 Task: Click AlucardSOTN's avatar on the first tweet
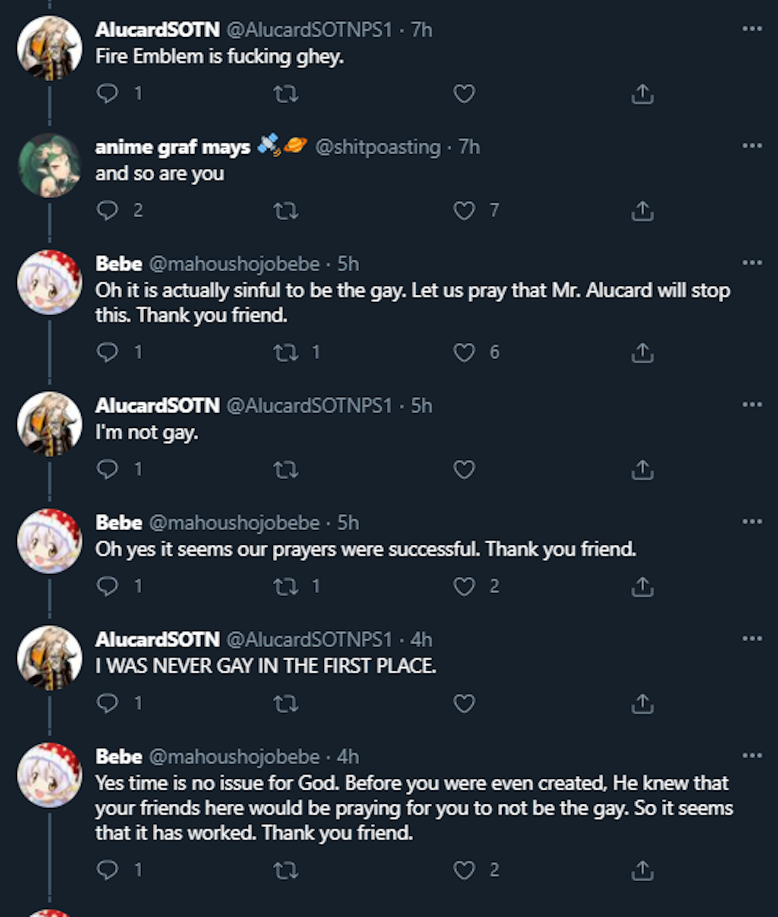pyautogui.click(x=49, y=48)
